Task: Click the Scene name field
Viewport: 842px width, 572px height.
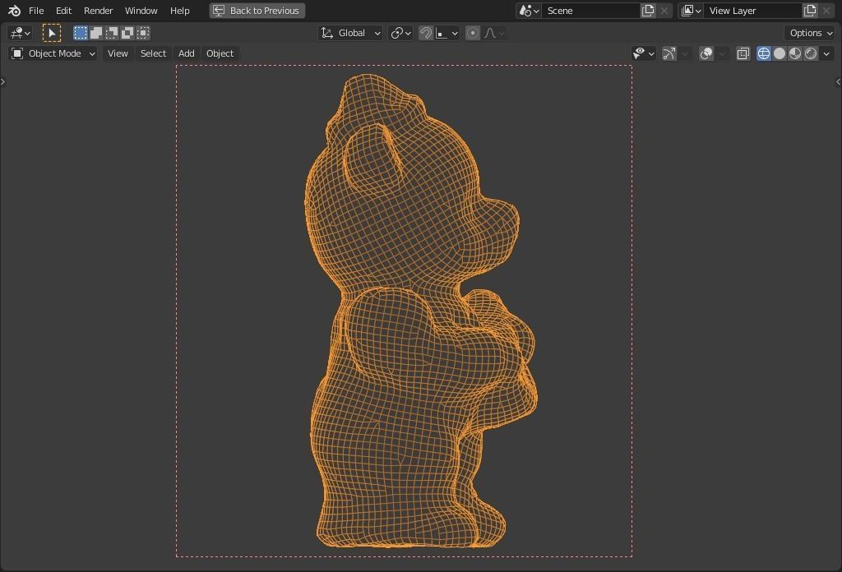Action: click(x=590, y=11)
